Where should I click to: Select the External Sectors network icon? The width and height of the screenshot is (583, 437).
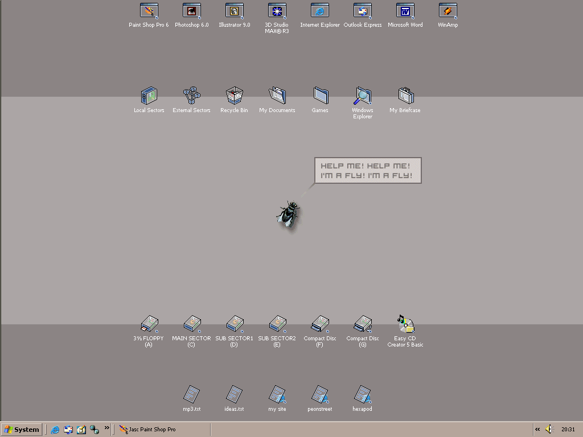[x=192, y=96]
